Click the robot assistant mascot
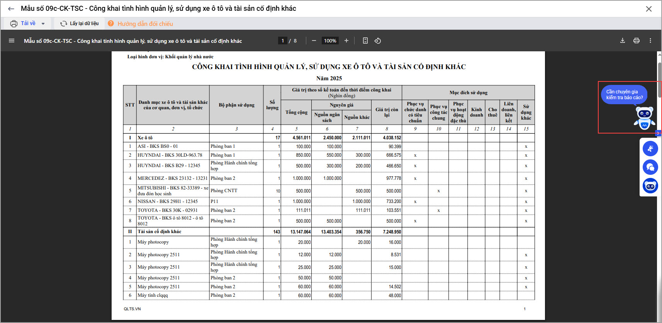Viewport: 662px width, 323px height. 644,118
